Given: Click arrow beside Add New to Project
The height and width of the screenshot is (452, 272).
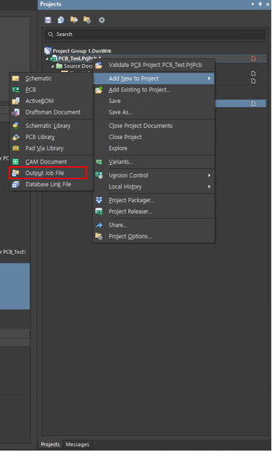Looking at the screenshot, I should click(x=209, y=78).
